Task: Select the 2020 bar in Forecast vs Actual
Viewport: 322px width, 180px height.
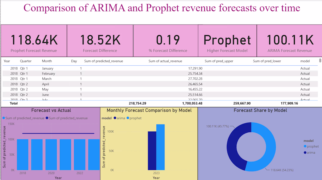Action: click(51, 155)
